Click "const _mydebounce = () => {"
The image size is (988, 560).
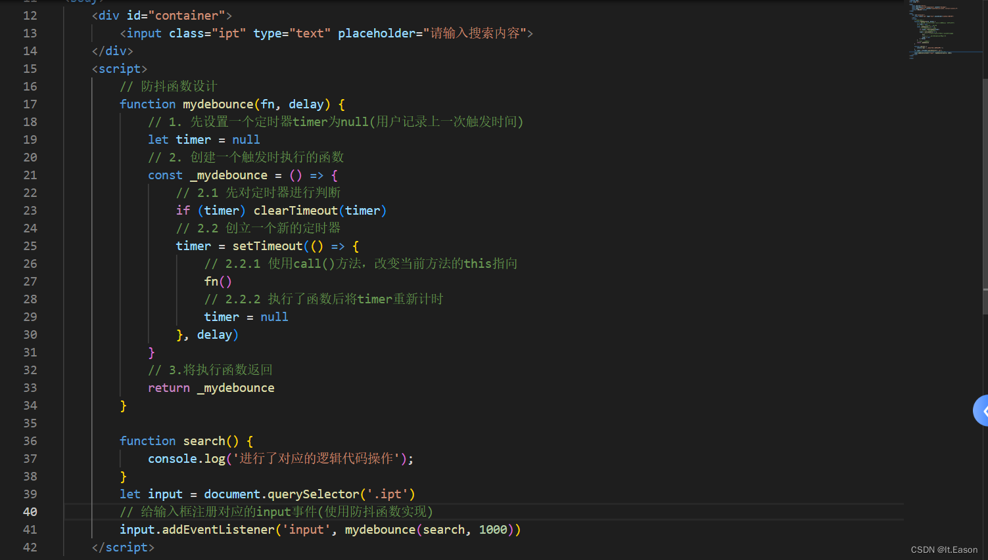click(x=243, y=175)
